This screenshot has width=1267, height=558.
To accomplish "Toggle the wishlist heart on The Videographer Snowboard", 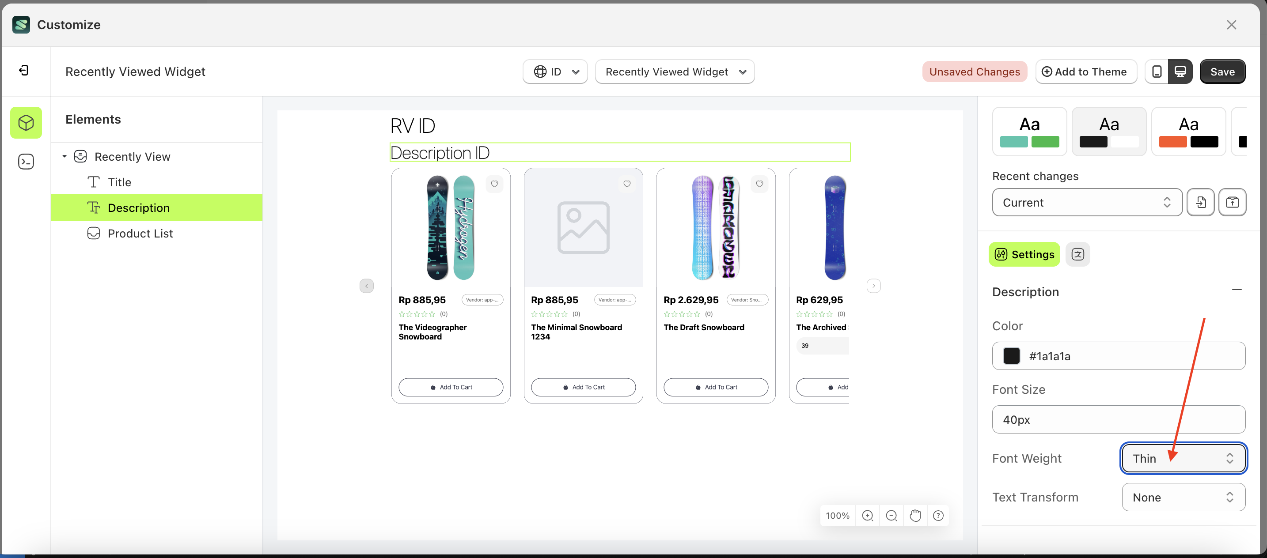I will point(494,184).
